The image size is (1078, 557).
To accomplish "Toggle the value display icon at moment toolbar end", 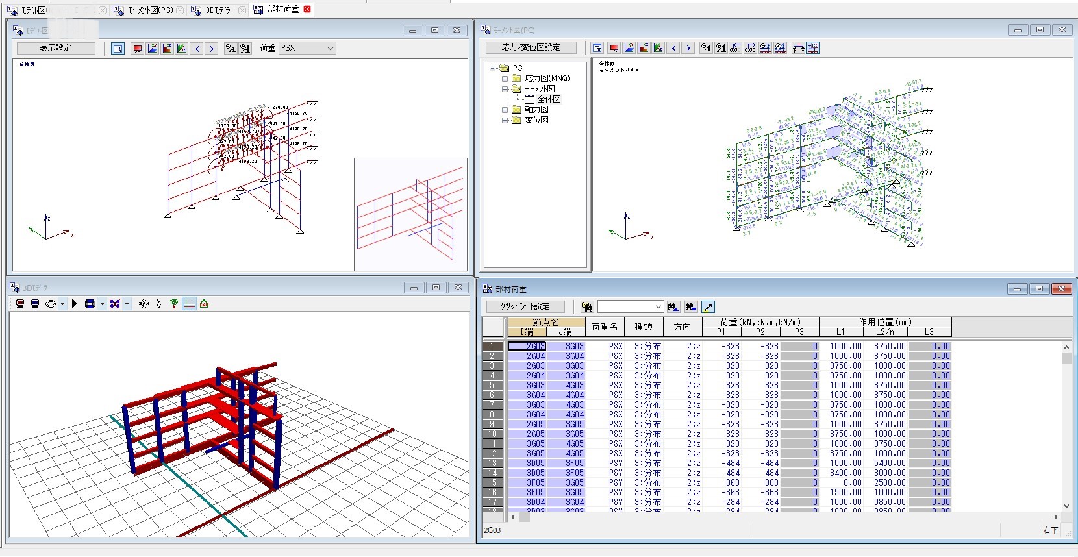I will pyautogui.click(x=813, y=48).
